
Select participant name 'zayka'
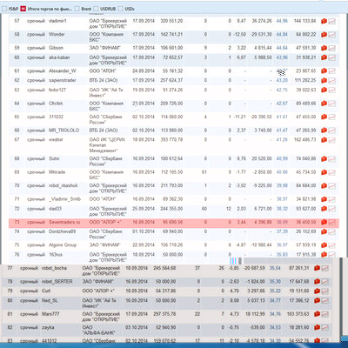48,327
